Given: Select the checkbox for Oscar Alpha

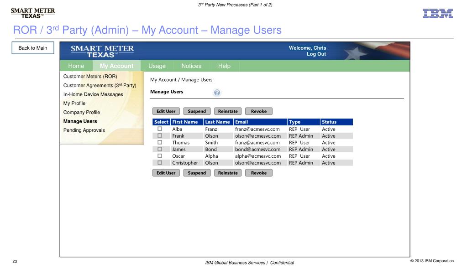Looking at the screenshot, I should point(160,156).
